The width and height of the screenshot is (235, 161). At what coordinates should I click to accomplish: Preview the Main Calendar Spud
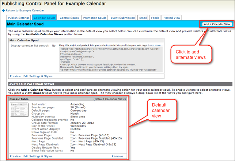click(x=15, y=76)
